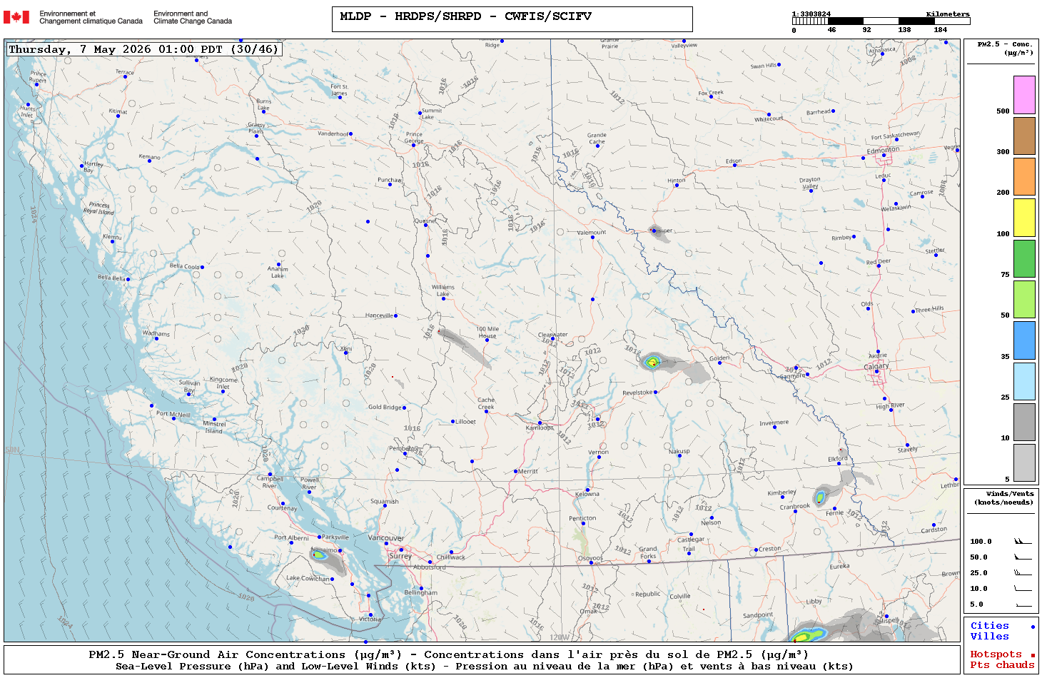Click the Calgary city marker dot

tap(876, 372)
